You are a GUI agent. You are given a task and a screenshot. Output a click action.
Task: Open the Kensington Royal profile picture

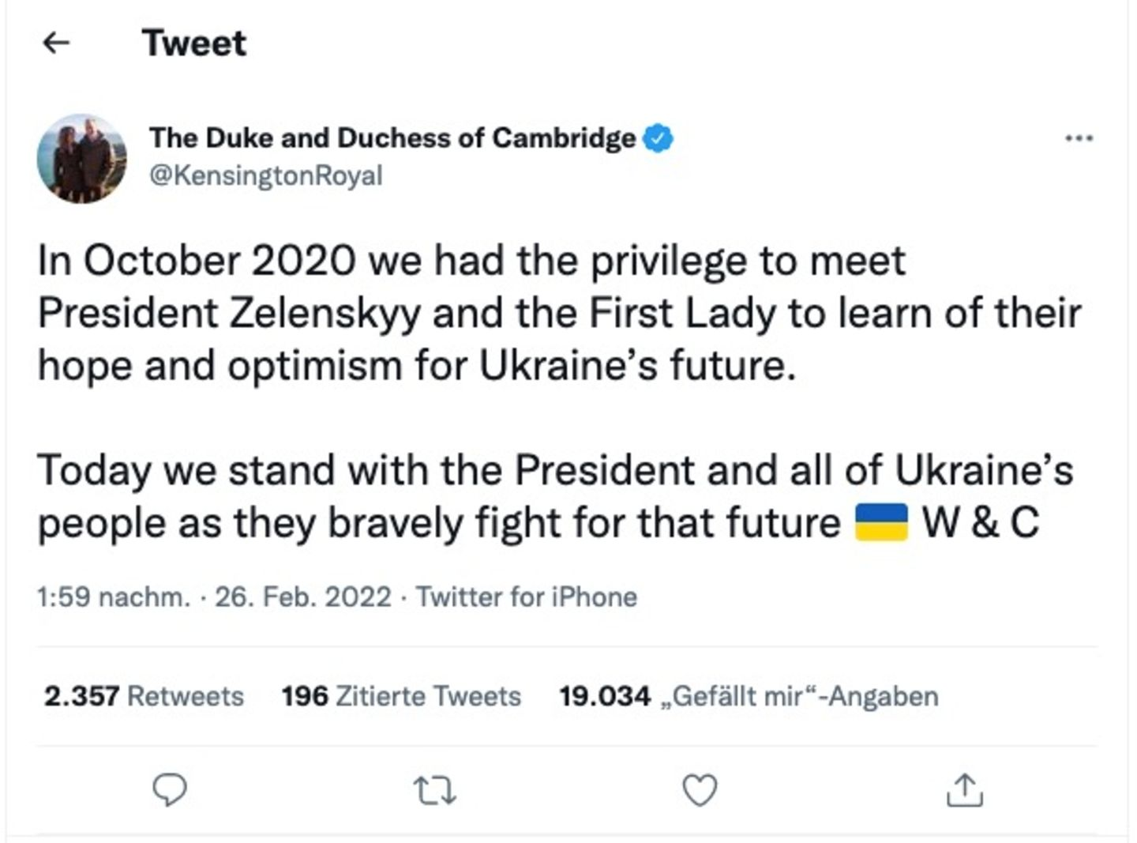(82, 158)
